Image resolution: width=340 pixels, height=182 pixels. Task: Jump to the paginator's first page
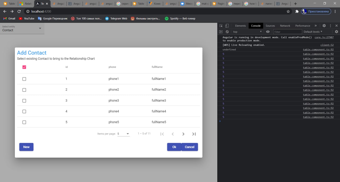[162, 134]
